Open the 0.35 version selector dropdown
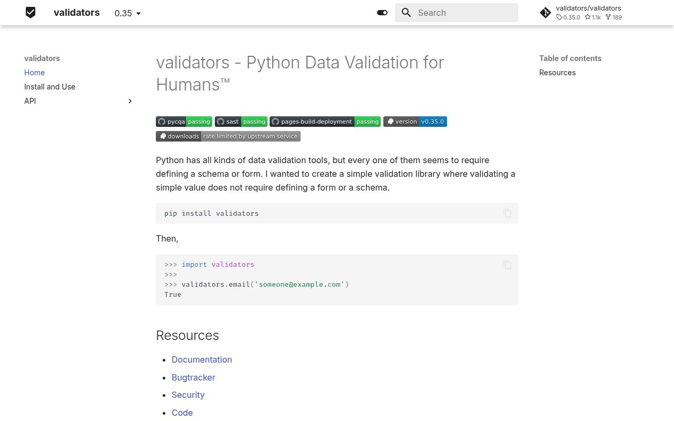This screenshot has width=674, height=421. tap(128, 13)
